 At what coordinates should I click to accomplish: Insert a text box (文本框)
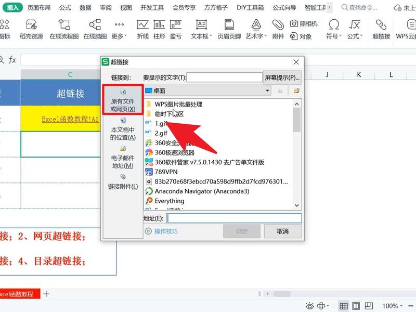201,29
